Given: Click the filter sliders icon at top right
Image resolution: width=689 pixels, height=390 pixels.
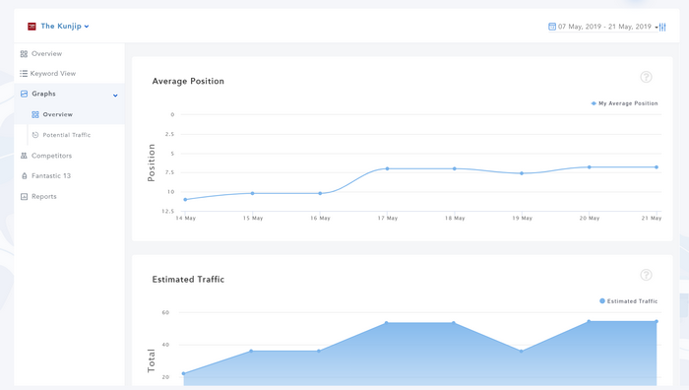Looking at the screenshot, I should tap(662, 27).
